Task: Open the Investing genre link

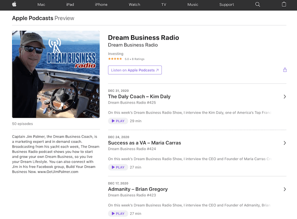Action: (115, 53)
